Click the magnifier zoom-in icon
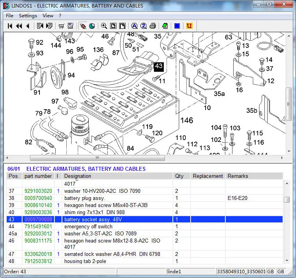The width and height of the screenshot is (296, 278). tap(104, 26)
